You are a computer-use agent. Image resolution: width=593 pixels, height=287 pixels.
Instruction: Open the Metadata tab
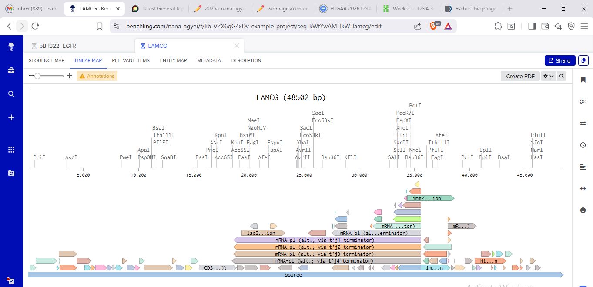click(209, 60)
